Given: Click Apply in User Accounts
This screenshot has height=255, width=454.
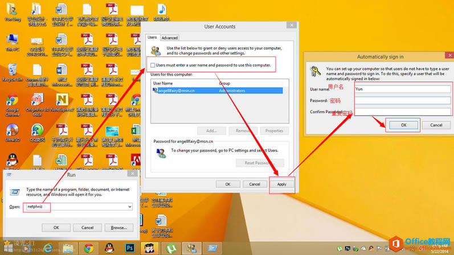Looking at the screenshot, I should click(282, 184).
